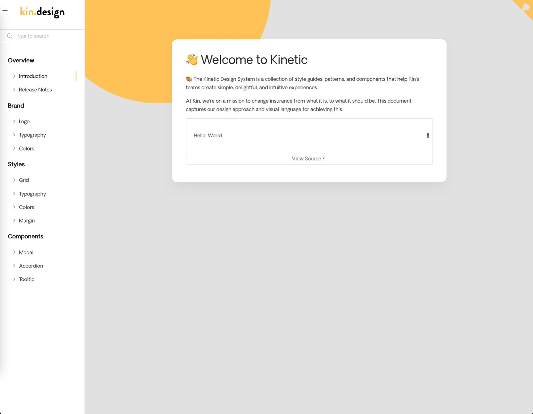Open Typography under Brand
Screen dimensions: 533x414
click(32, 135)
